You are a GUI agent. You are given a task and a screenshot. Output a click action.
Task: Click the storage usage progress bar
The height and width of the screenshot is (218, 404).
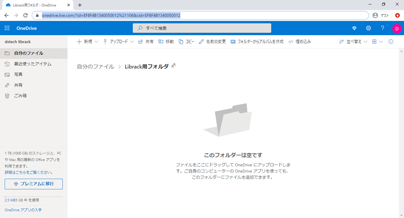(34, 197)
